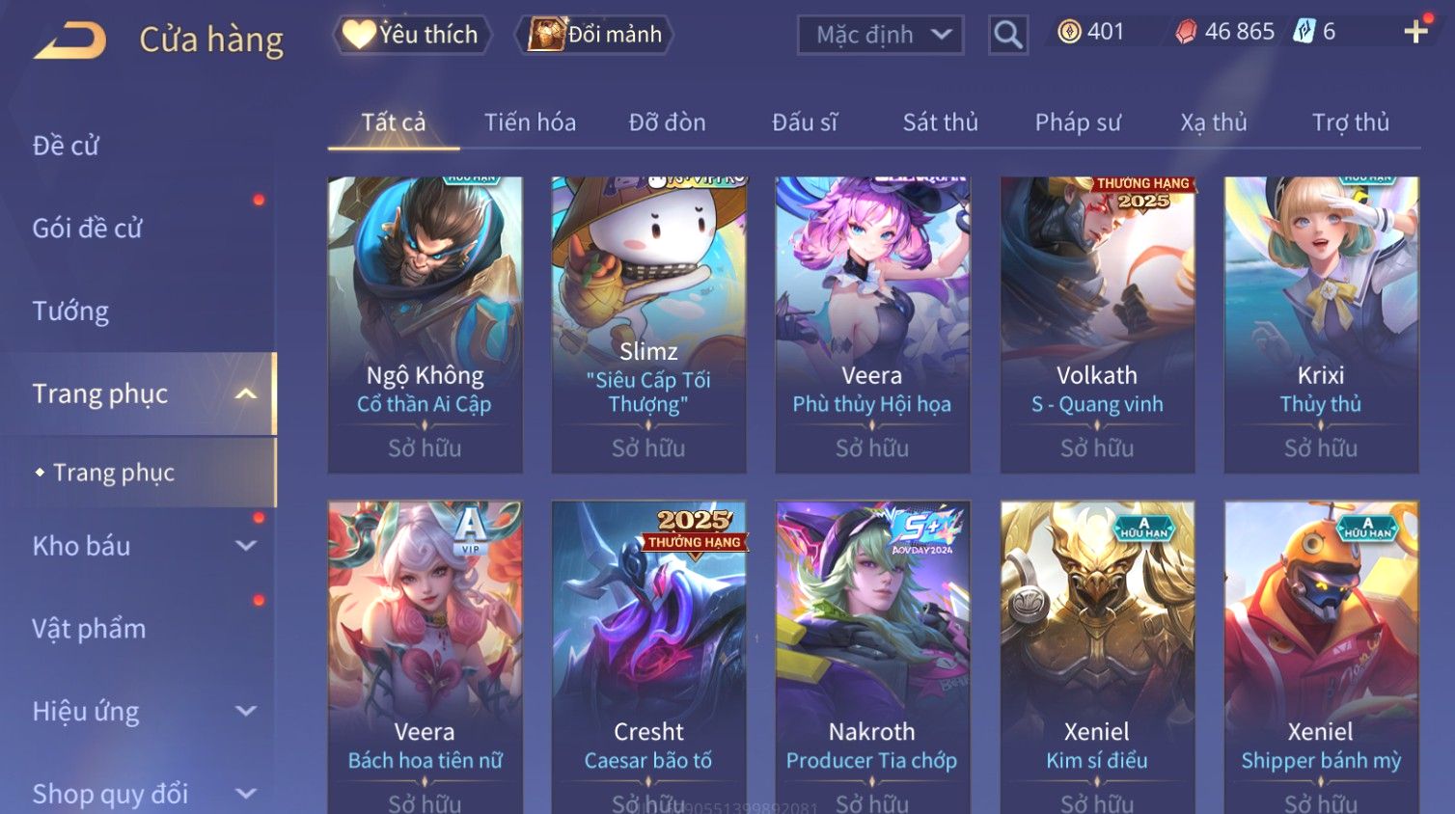Screen dimensions: 1455x814
Task: Select the Tiến hóa tab
Action: tap(530, 122)
